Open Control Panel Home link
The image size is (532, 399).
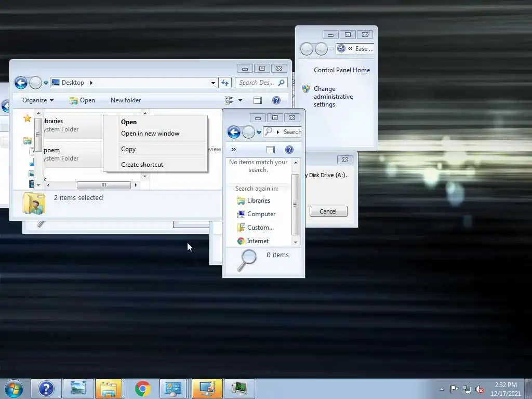point(342,70)
